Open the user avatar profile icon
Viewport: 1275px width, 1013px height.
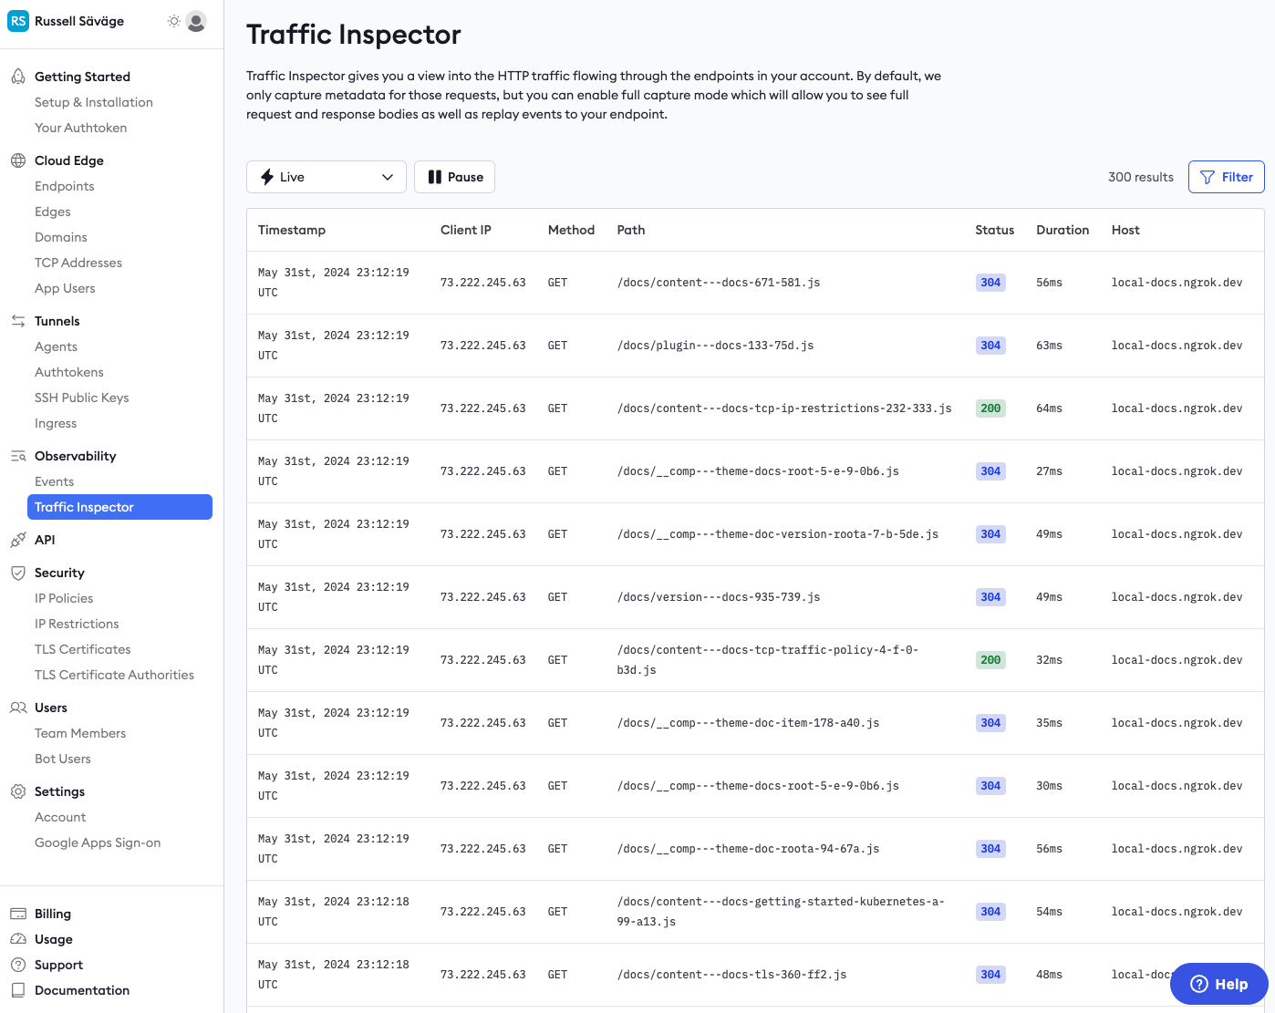(x=196, y=21)
